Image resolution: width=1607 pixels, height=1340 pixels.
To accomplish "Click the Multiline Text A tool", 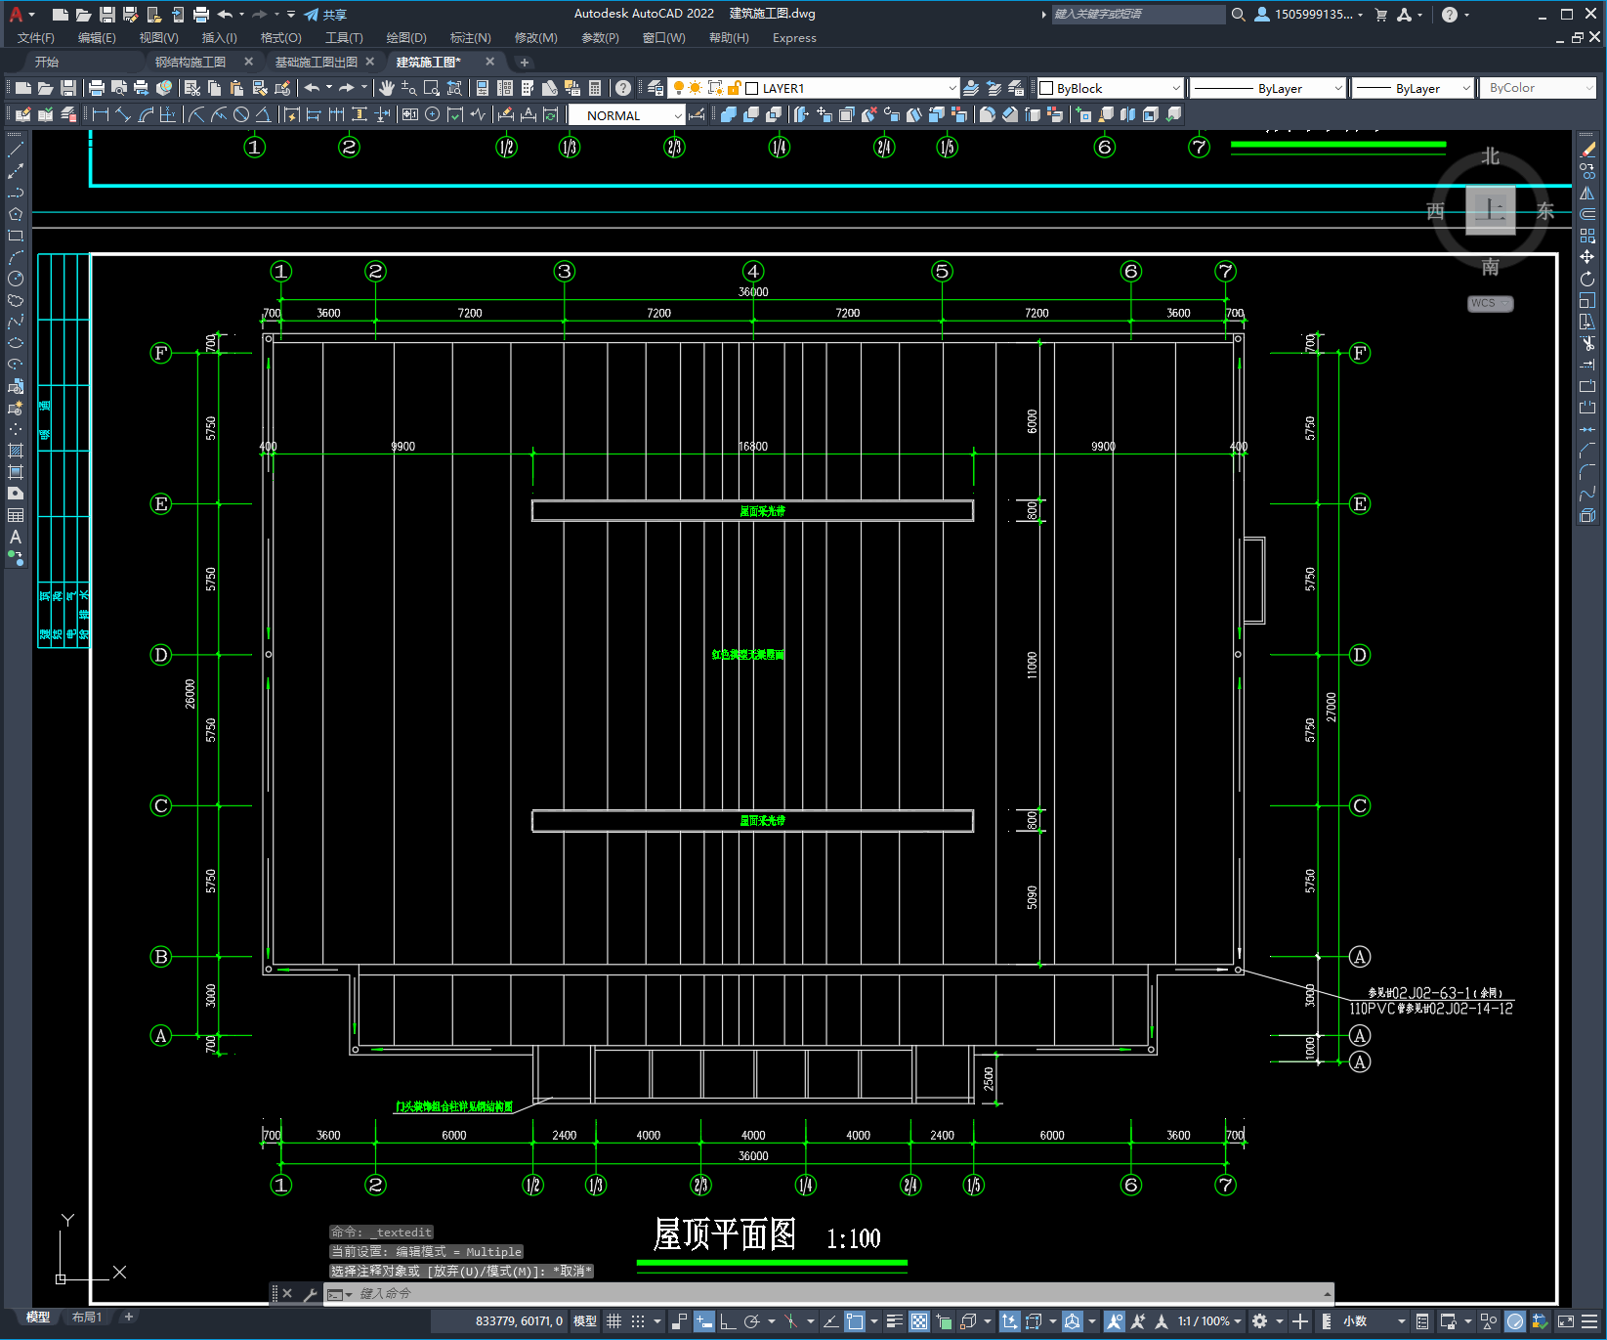I will tap(16, 537).
